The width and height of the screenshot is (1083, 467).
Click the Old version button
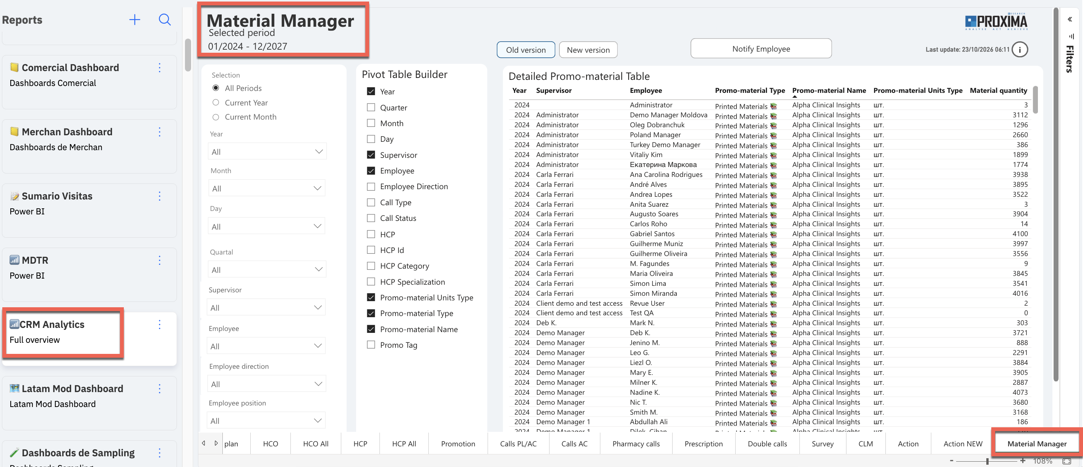click(525, 50)
